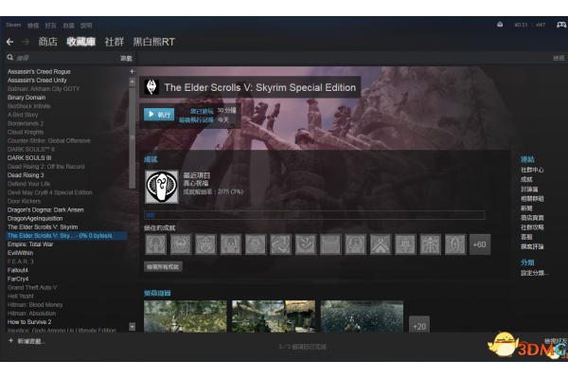Click the game list scroll-up arrow

click(133, 82)
